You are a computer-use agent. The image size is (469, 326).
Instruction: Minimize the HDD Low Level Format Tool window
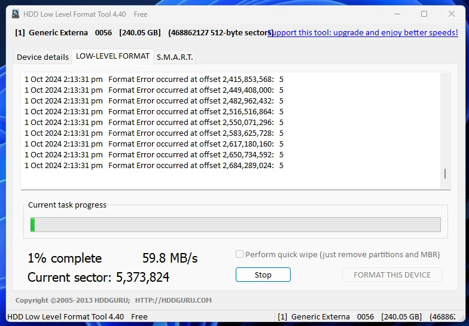click(397, 14)
